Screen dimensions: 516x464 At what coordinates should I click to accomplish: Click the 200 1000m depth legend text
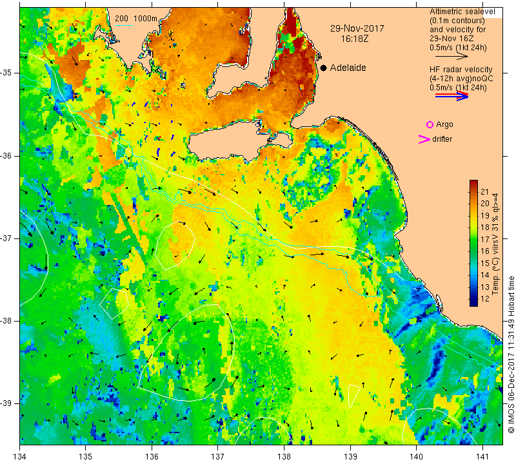(x=136, y=19)
